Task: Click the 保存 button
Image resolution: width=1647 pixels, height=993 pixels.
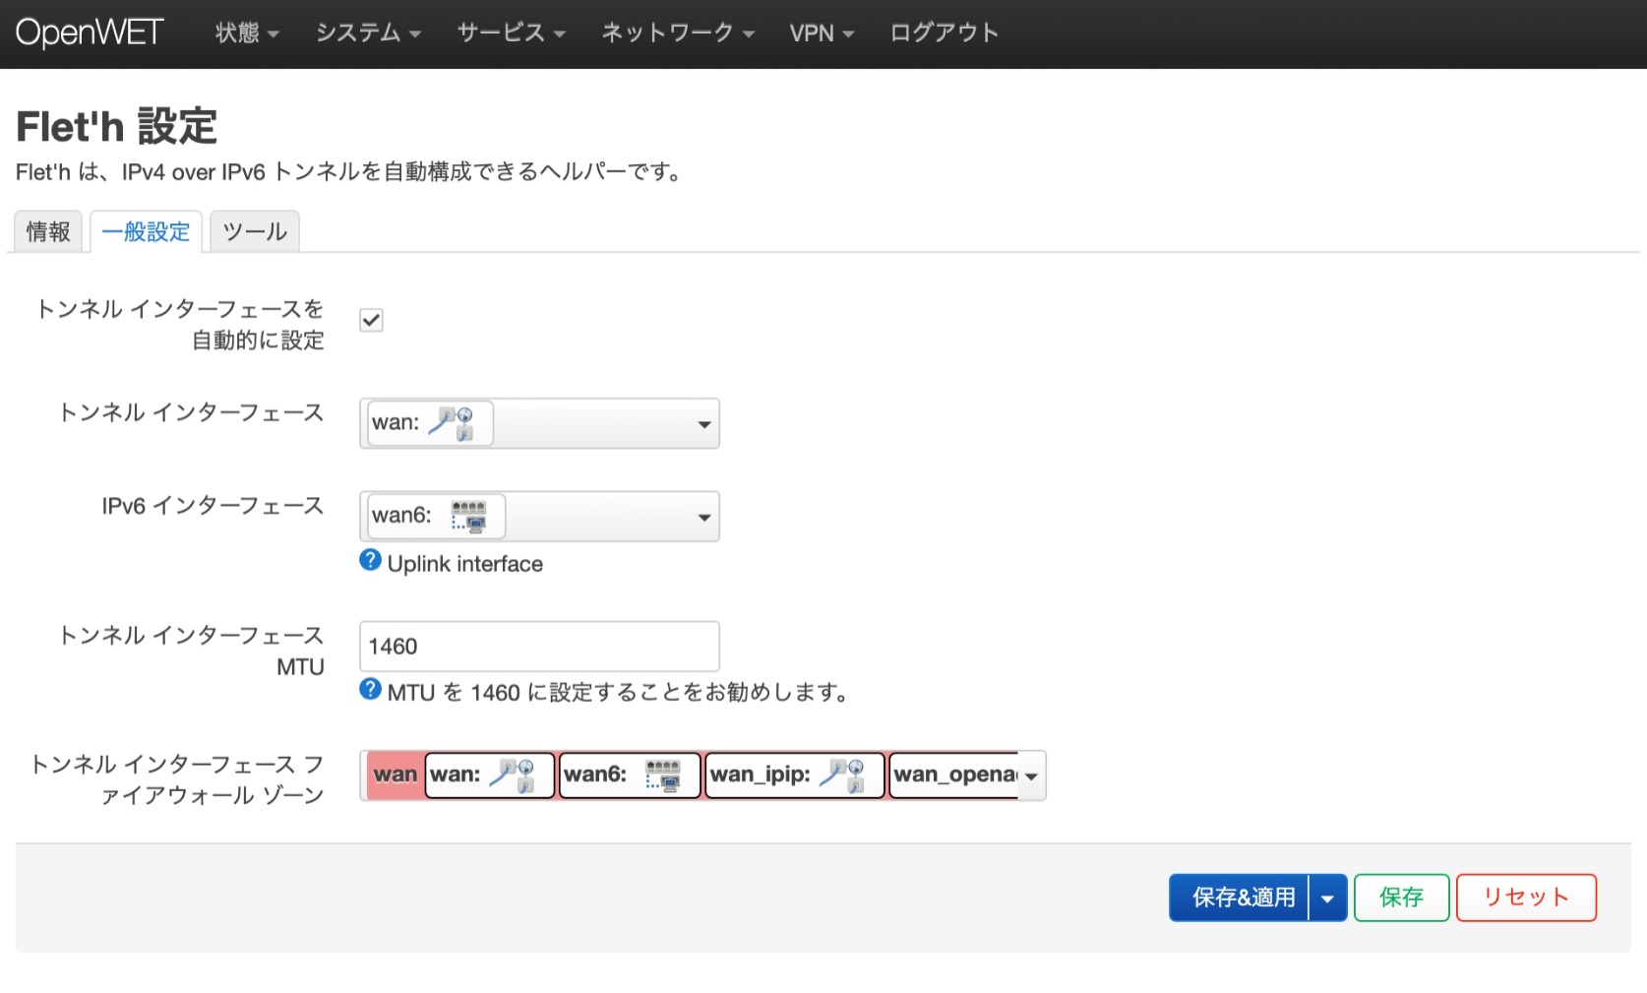Action: 1401,897
